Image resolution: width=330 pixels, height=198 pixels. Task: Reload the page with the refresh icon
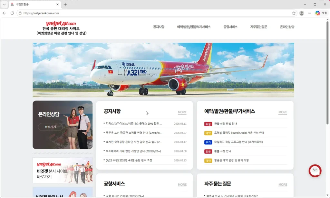12,13
